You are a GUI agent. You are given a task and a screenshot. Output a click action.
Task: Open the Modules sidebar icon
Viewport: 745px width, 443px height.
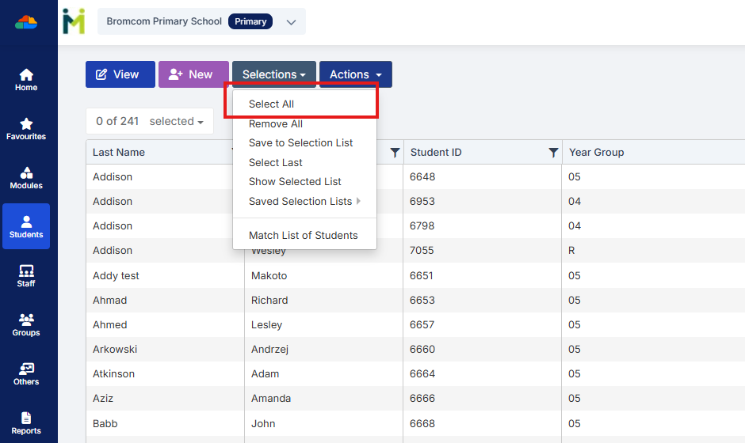click(26, 178)
